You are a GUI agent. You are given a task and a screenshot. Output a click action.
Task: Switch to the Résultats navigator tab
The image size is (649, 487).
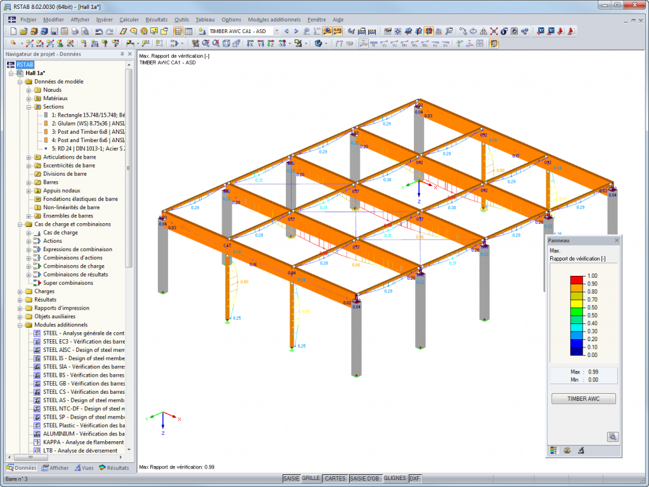(114, 468)
